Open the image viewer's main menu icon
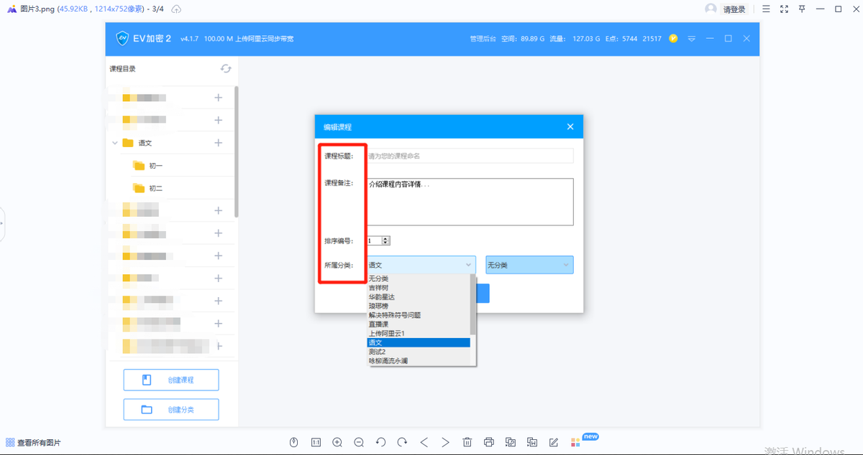The image size is (863, 455). point(766,9)
